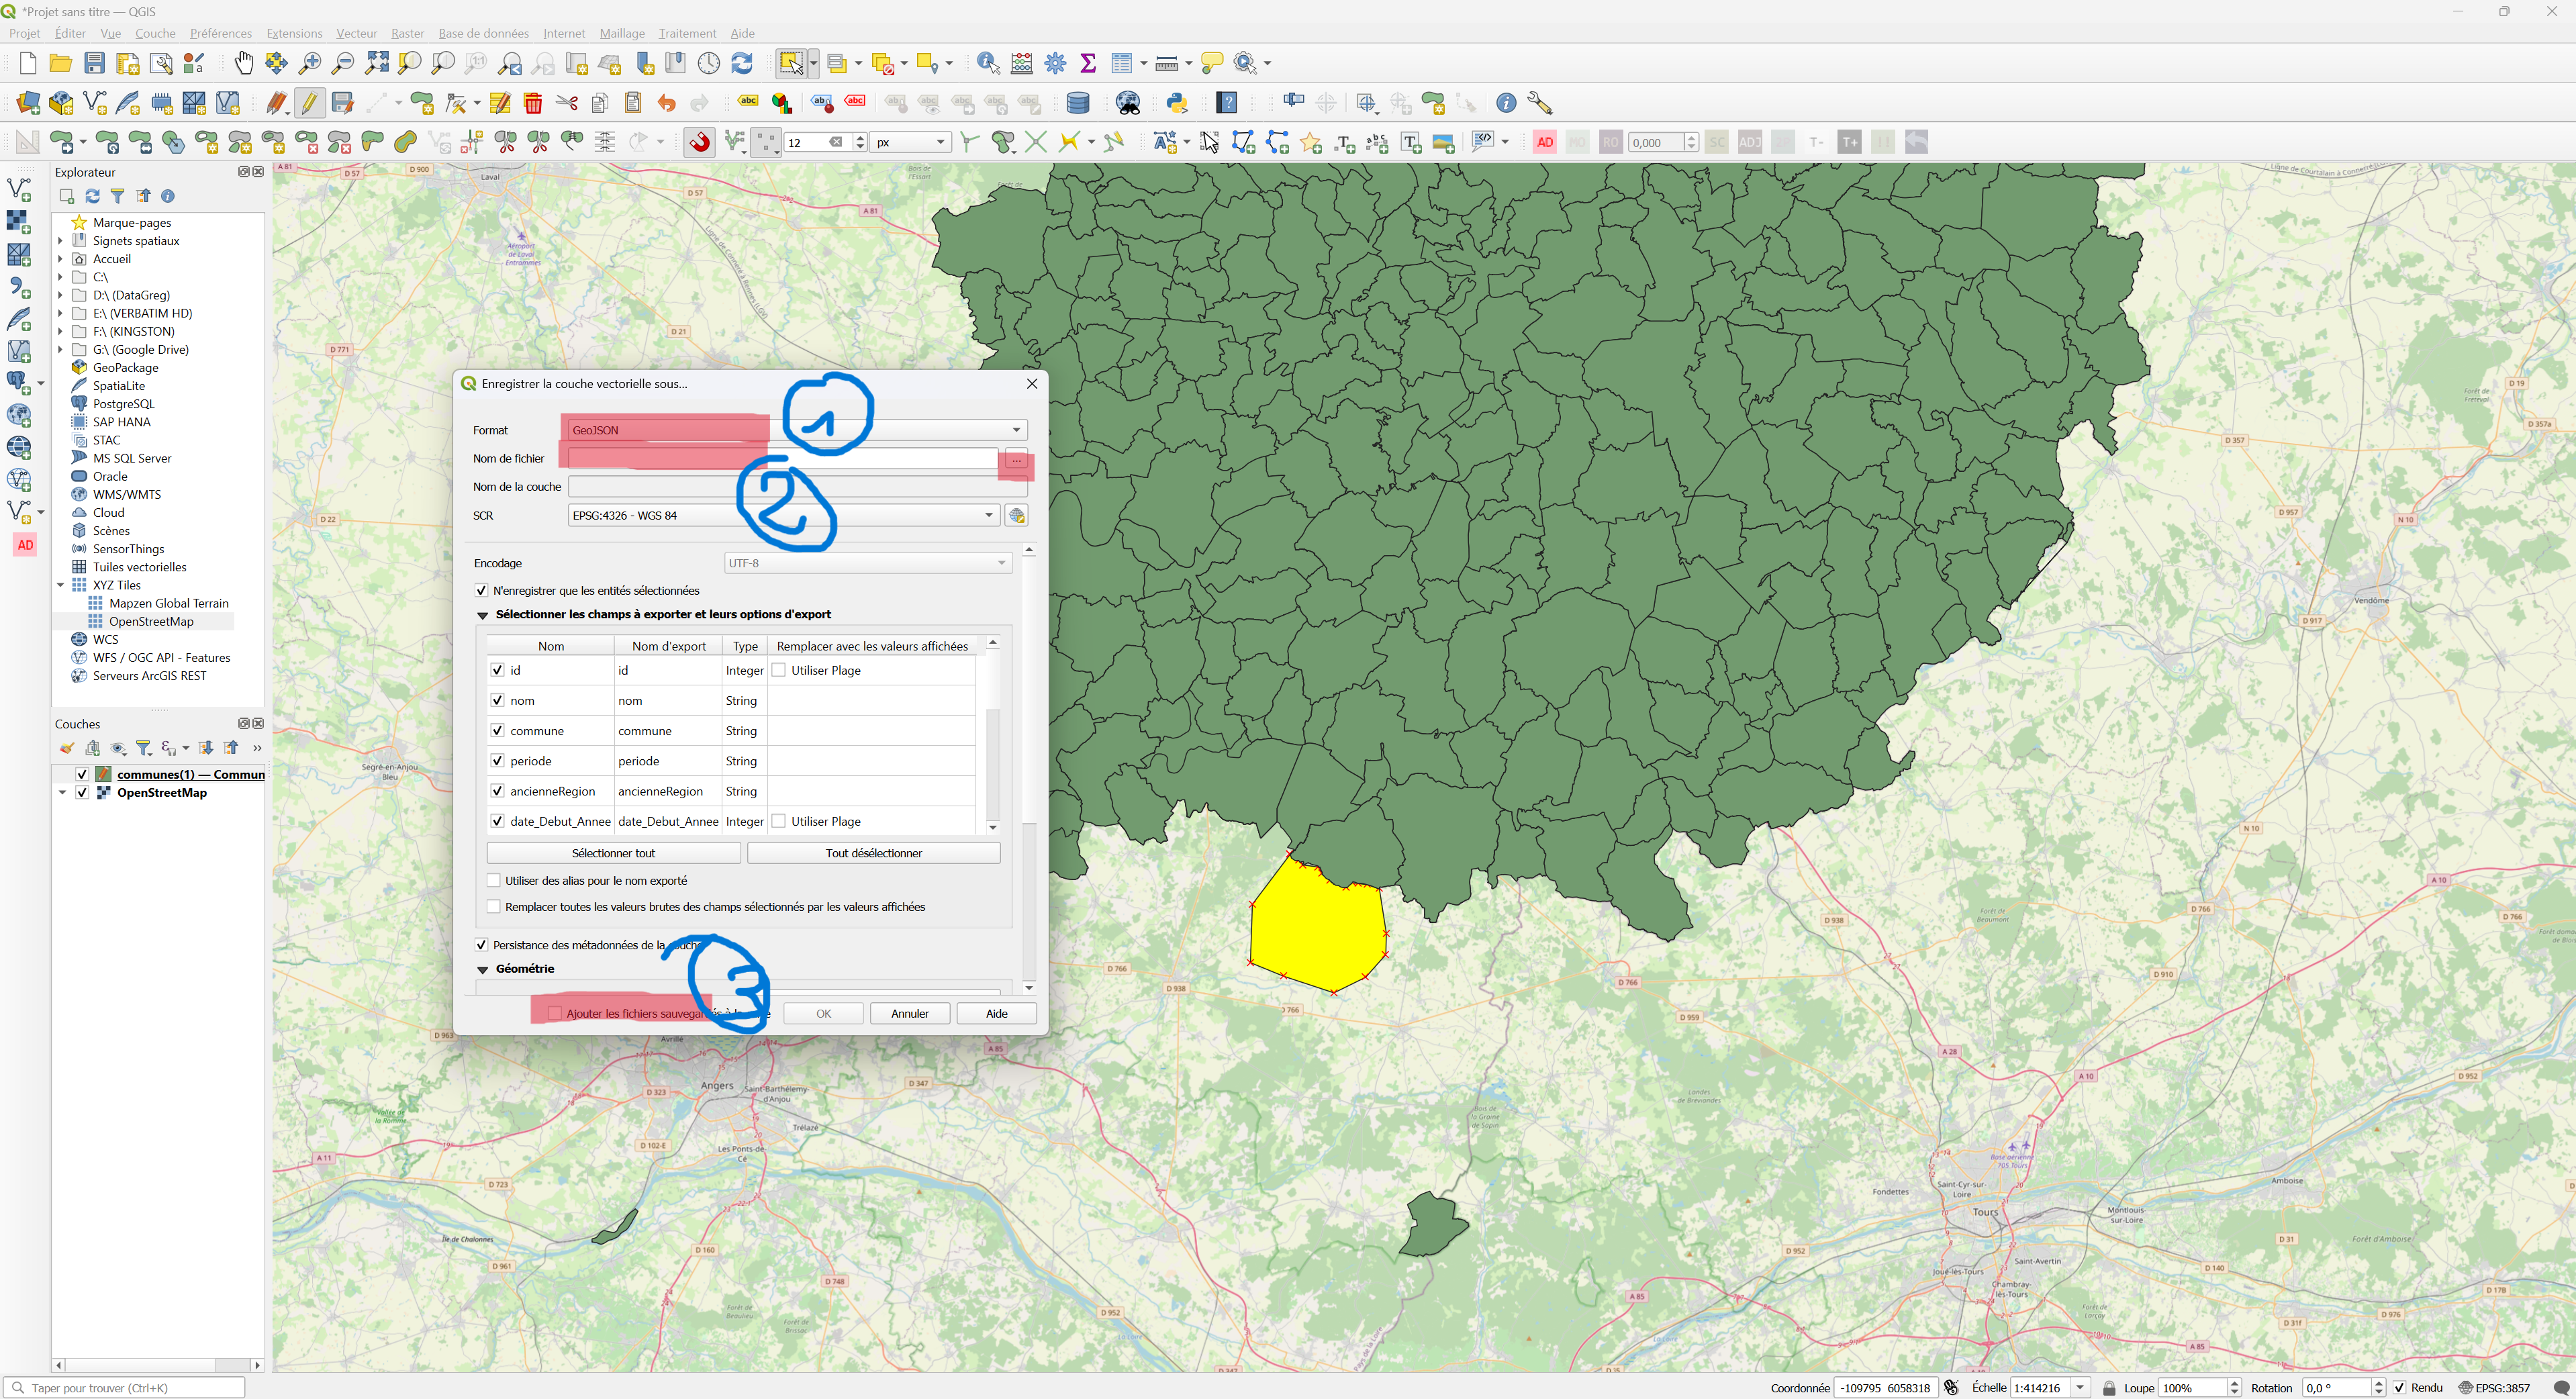2576x1399 pixels.
Task: Expand the D:\ (DataGreg) drive node
Action: click(61, 296)
